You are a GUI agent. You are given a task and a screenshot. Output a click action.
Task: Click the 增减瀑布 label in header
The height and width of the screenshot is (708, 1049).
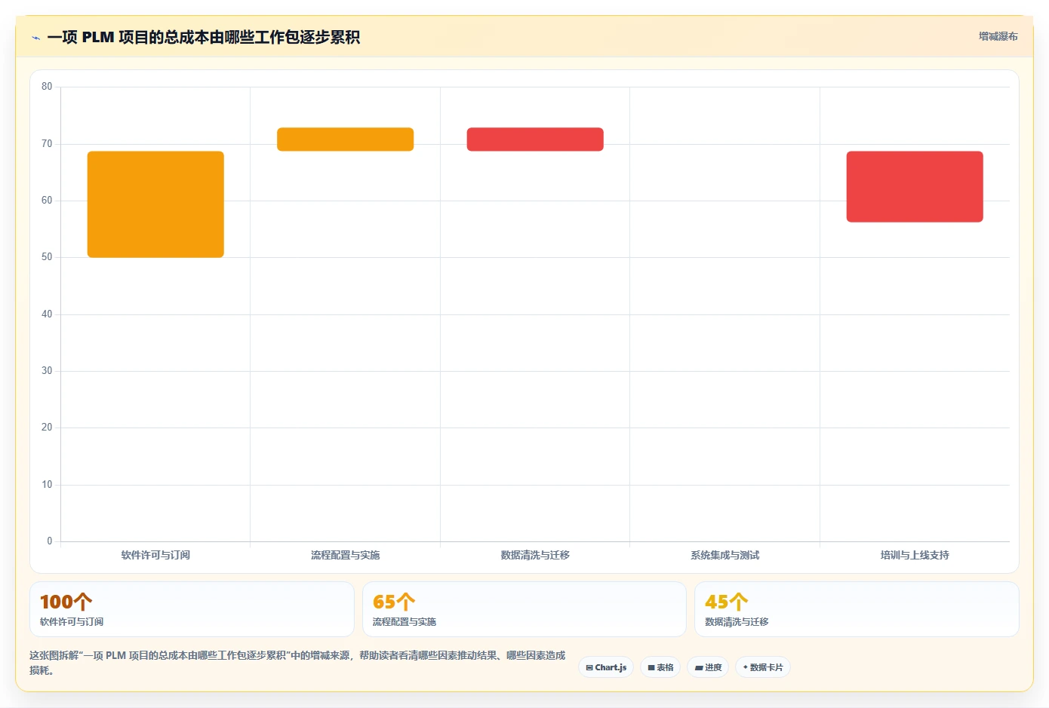click(x=998, y=36)
